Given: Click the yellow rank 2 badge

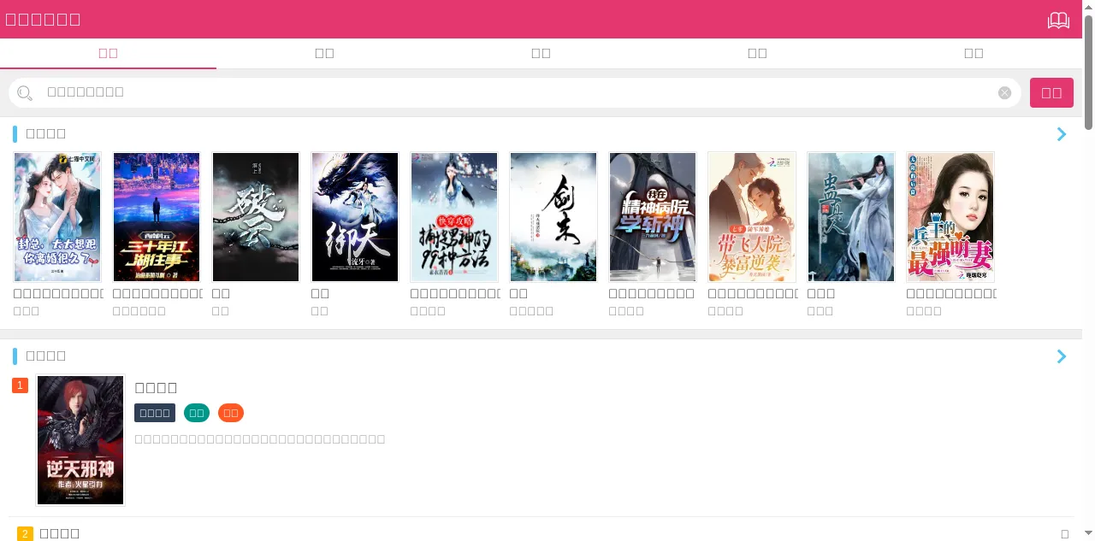Looking at the screenshot, I should coord(25,534).
